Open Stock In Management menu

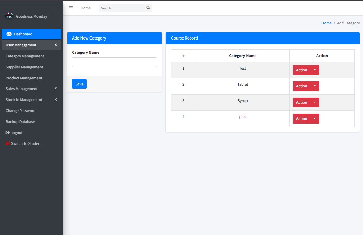31,100
